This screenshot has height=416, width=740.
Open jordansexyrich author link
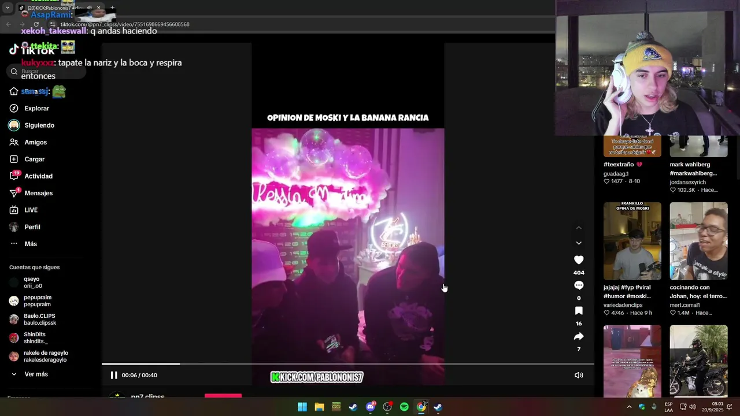pos(687,182)
